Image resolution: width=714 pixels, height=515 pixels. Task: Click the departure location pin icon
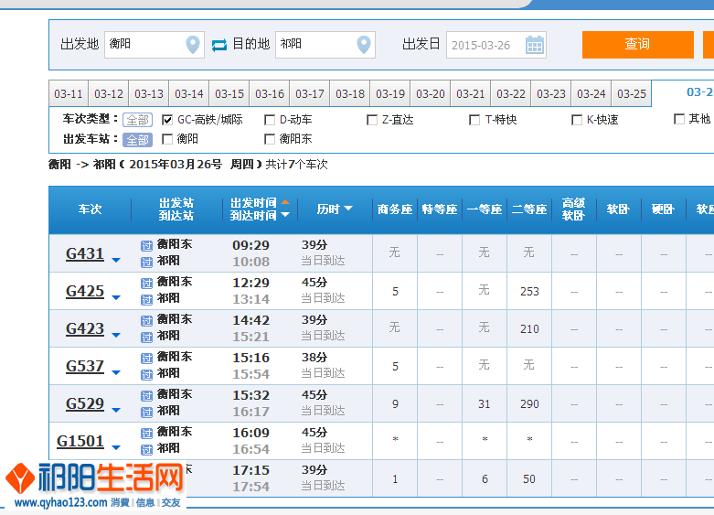(193, 44)
